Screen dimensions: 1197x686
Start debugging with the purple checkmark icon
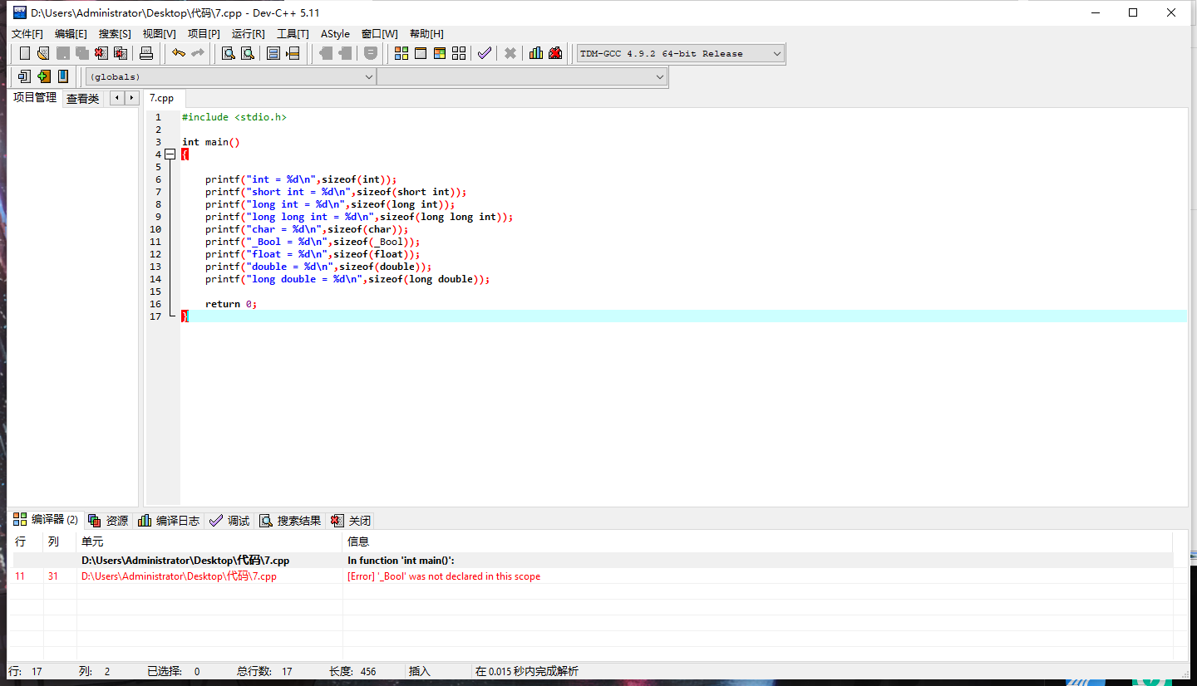pos(485,53)
